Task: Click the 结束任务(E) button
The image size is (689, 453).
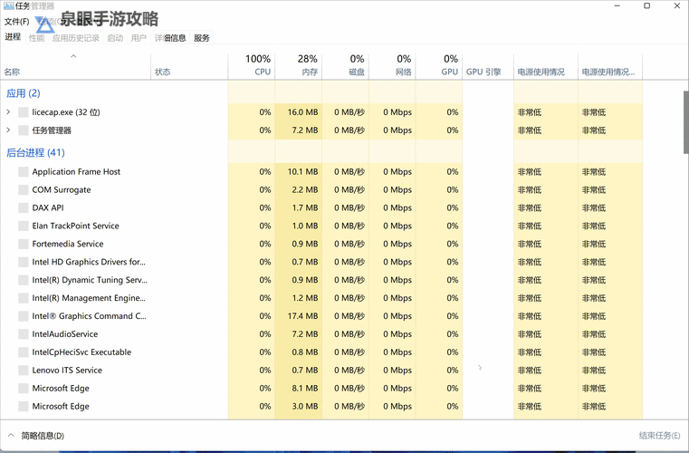Action: [x=659, y=436]
